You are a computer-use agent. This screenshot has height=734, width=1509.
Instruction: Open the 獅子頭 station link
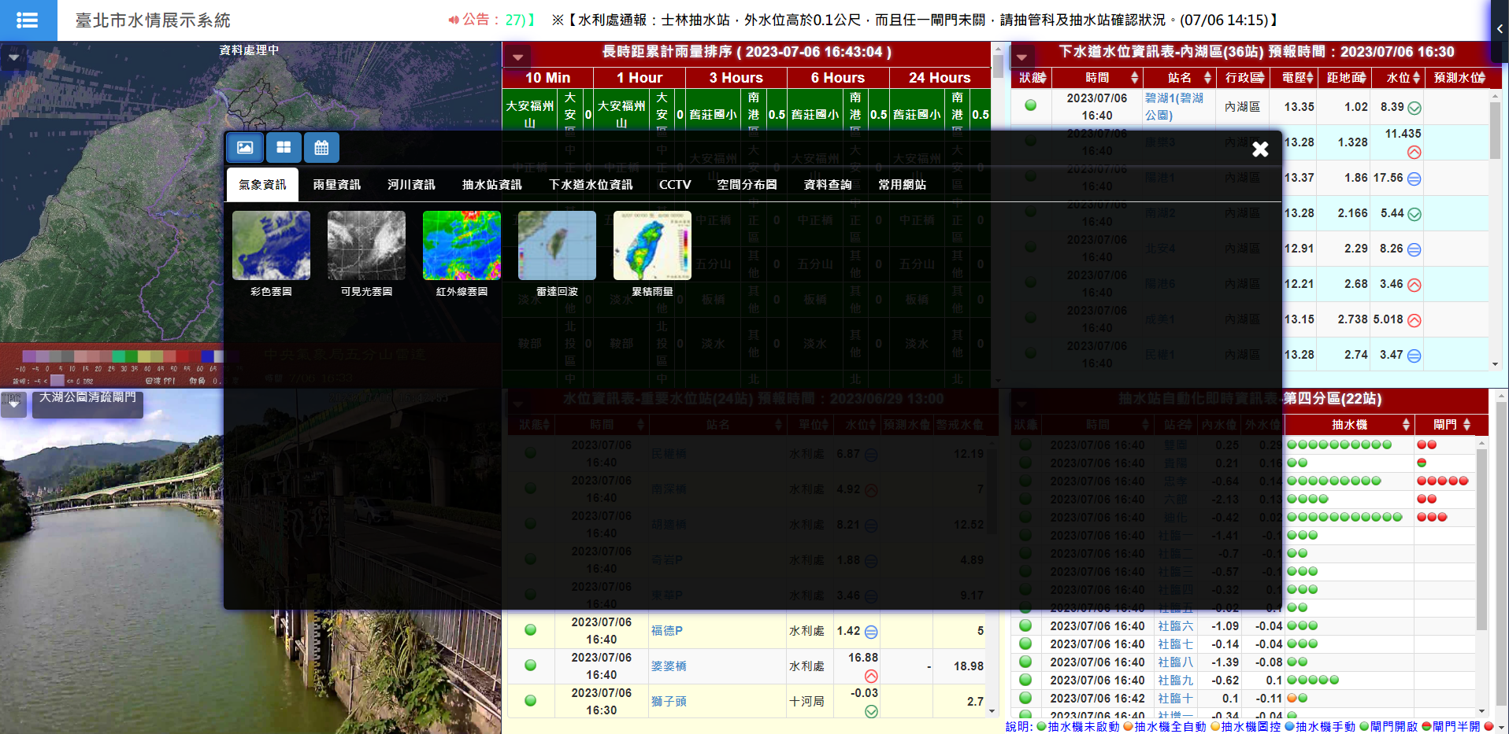[669, 702]
